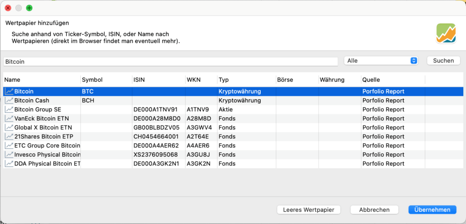Select the 21Shares Bitcoin ETP name
Screen dimensions: 466x224
pyautogui.click(x=44, y=137)
